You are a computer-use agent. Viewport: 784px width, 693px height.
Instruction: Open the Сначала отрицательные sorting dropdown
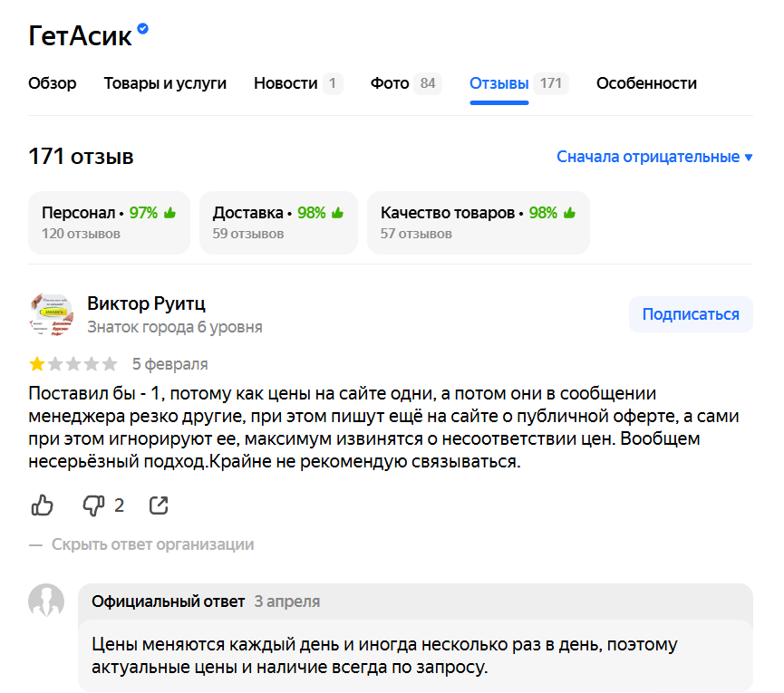tap(654, 157)
